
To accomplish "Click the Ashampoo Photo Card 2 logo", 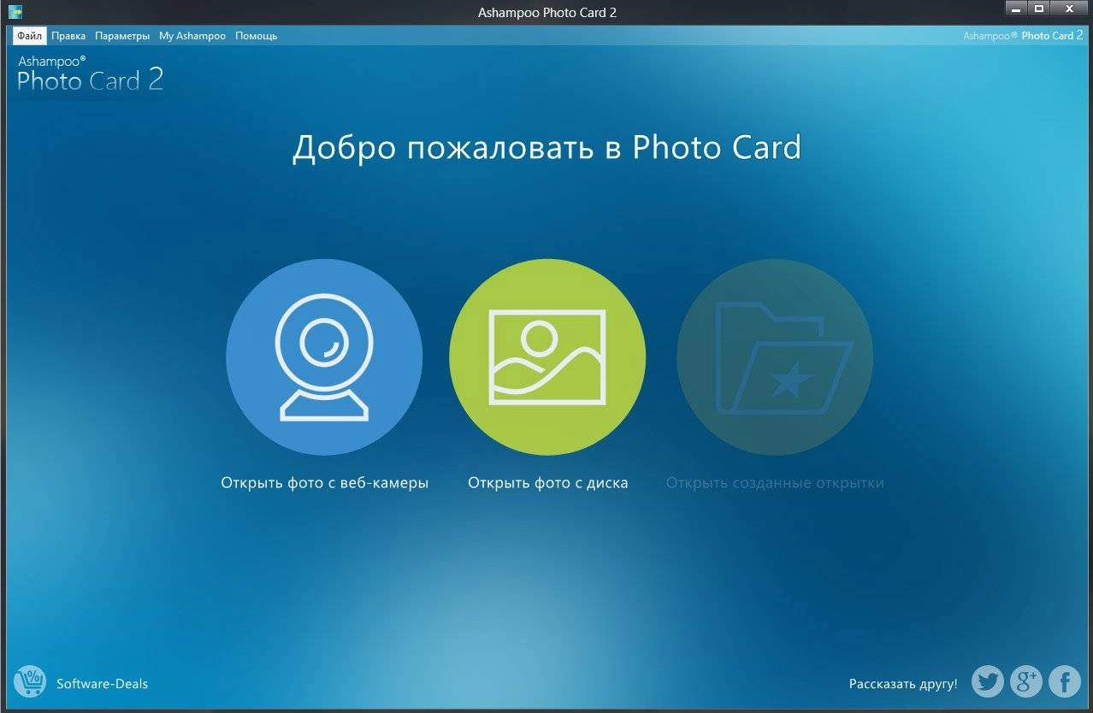I will point(90,74).
